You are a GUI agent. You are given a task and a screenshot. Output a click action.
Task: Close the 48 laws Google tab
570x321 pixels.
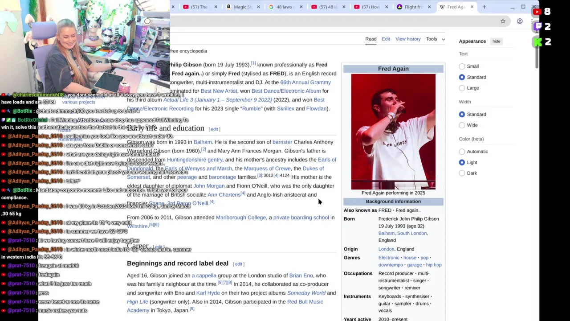(x=301, y=7)
